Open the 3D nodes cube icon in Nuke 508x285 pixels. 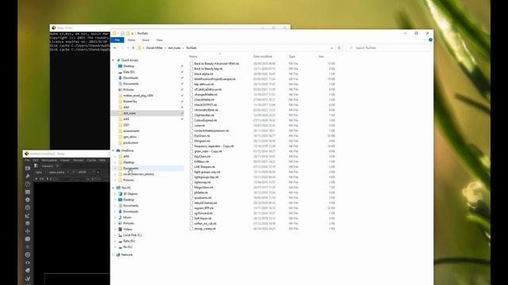[28, 239]
